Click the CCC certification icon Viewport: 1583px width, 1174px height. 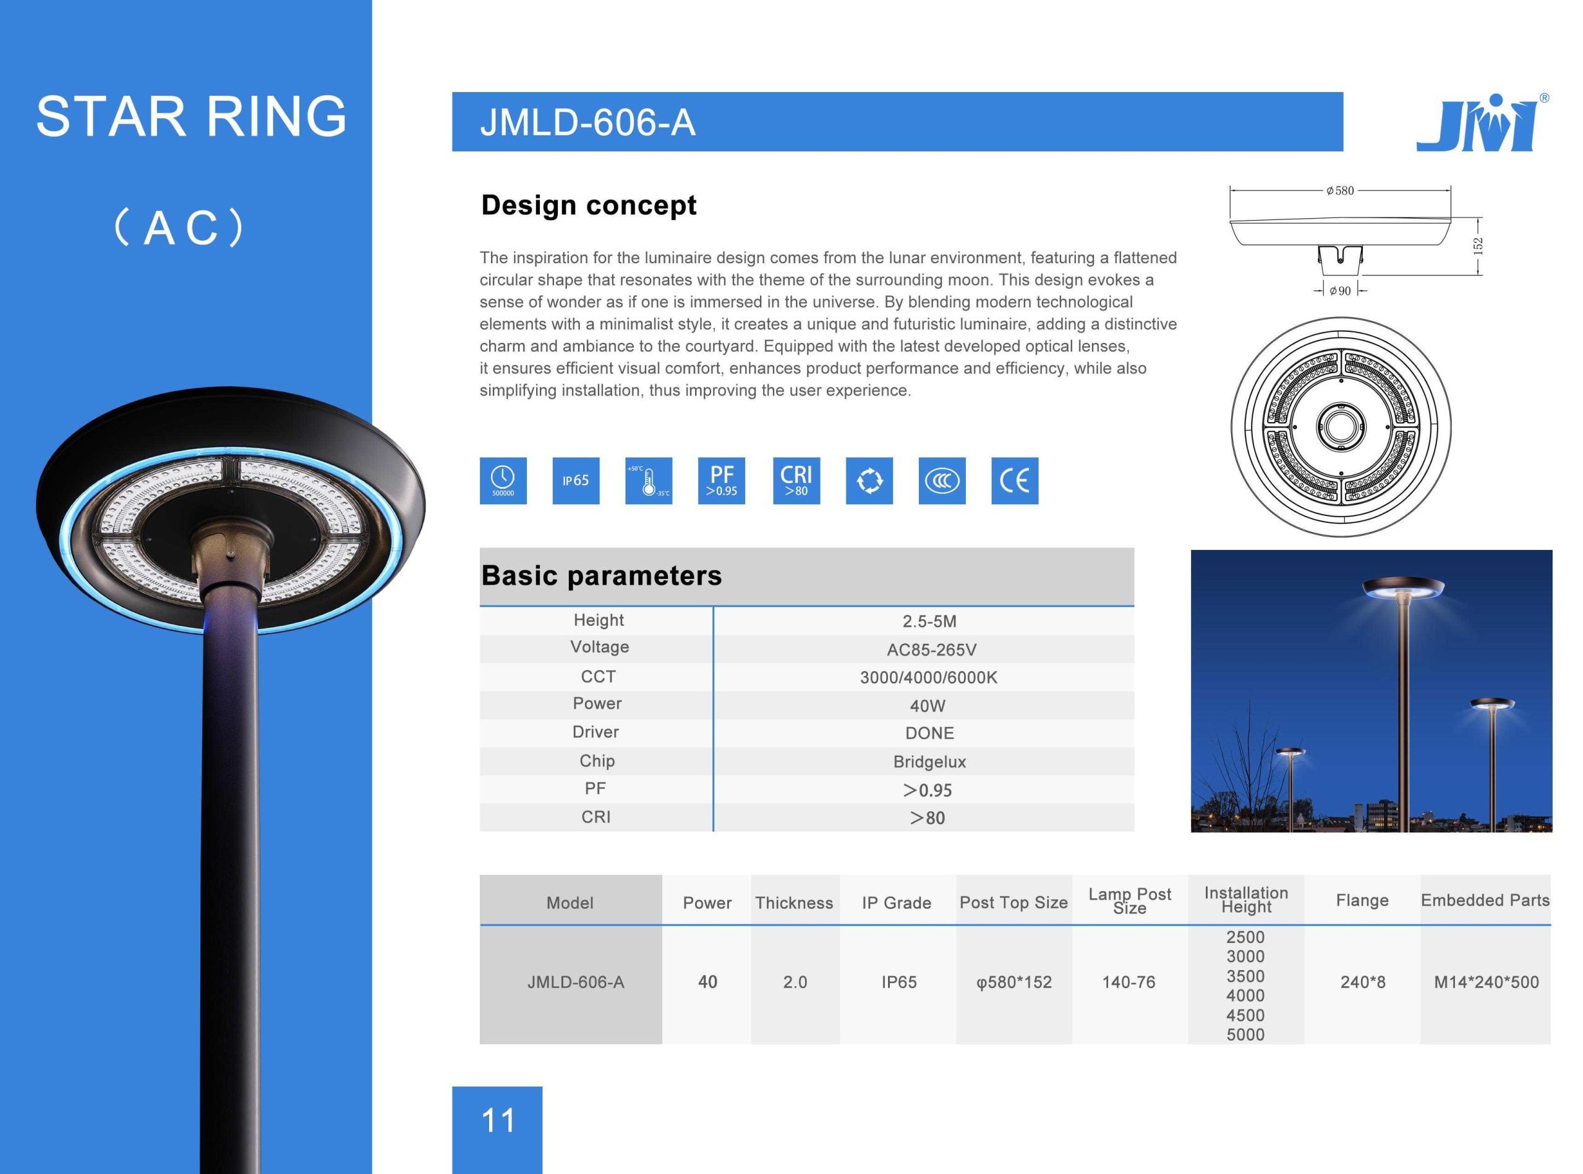(942, 481)
